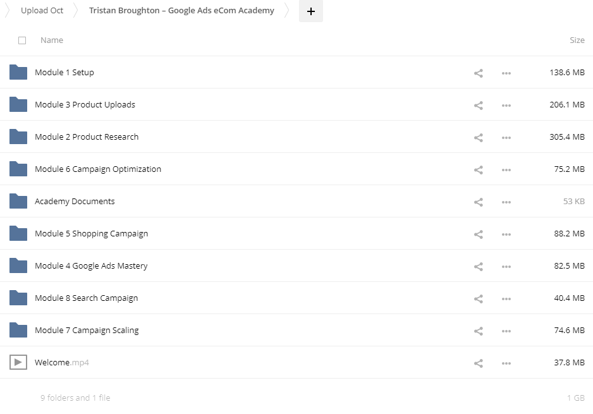Share the Module 3 Product Uploads folder
The image size is (593, 414).
pos(478,105)
